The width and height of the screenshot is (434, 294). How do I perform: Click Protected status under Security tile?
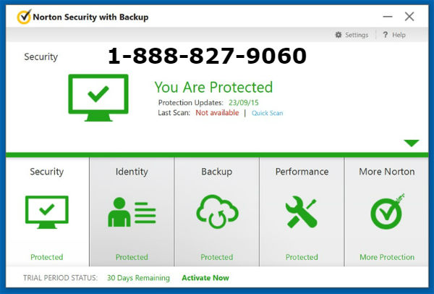47,257
